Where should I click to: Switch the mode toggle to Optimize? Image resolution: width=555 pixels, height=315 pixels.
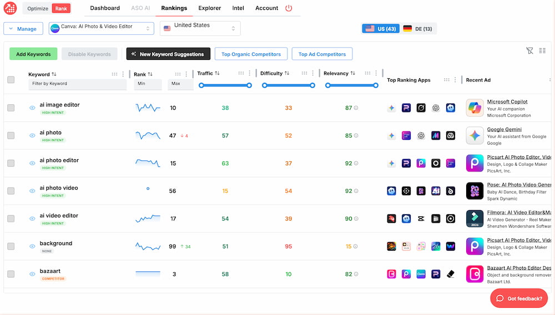pyautogui.click(x=38, y=8)
